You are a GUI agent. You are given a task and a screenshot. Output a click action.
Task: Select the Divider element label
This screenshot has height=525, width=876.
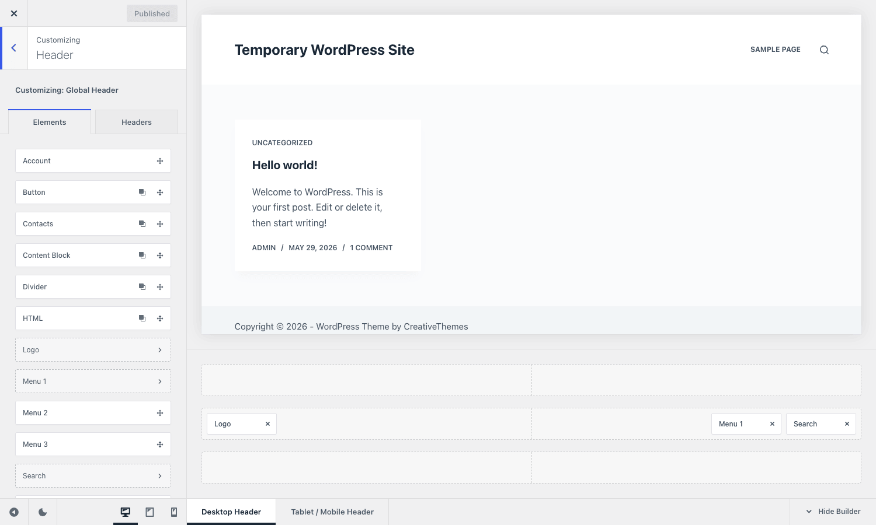point(34,287)
